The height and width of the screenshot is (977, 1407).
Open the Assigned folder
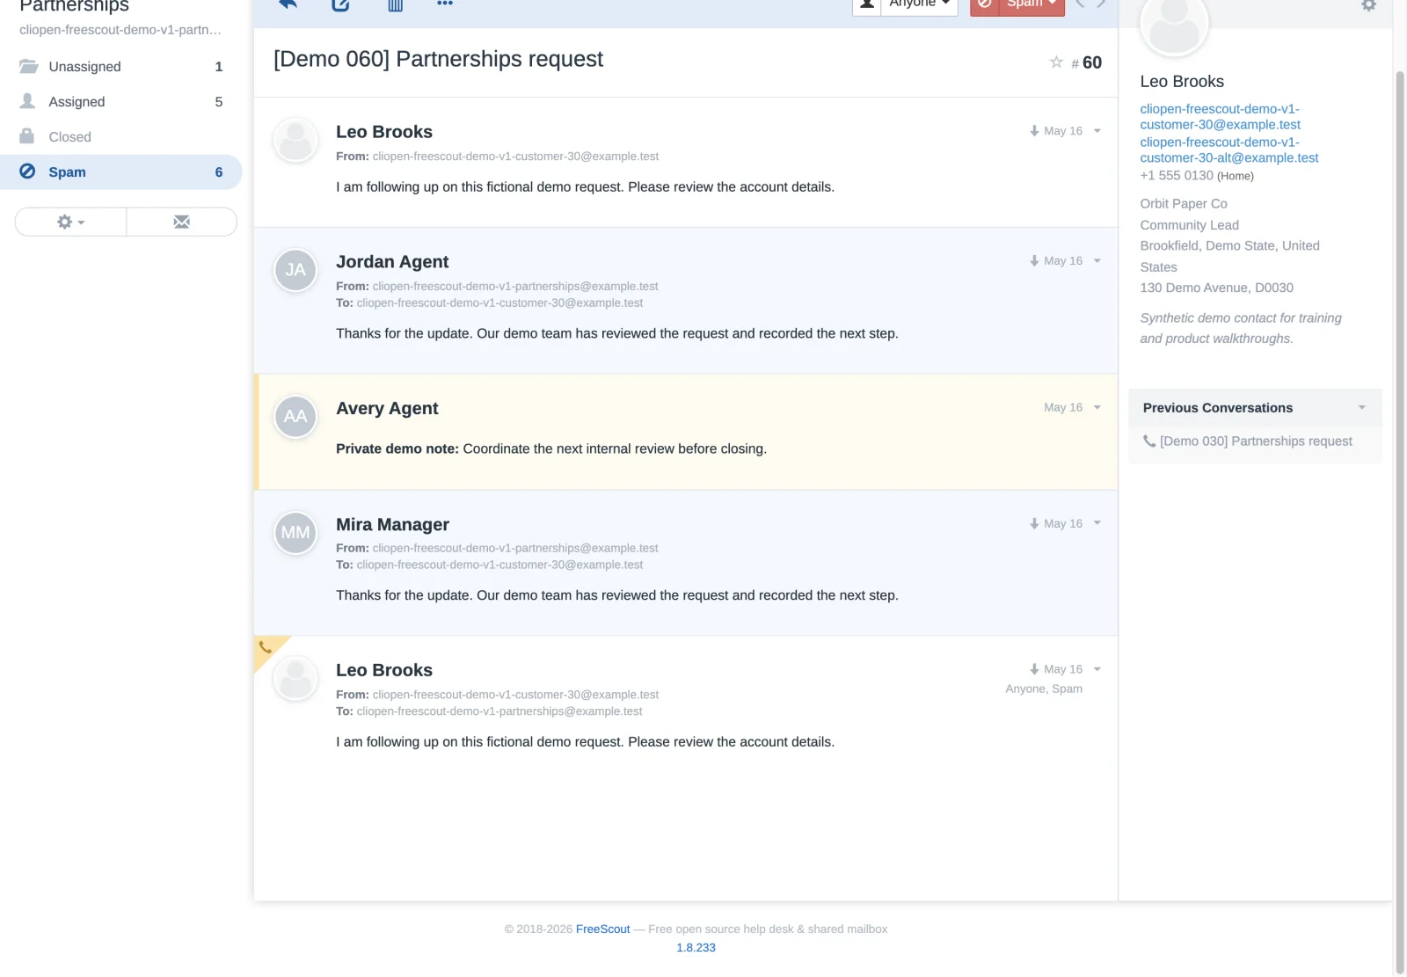(x=121, y=102)
